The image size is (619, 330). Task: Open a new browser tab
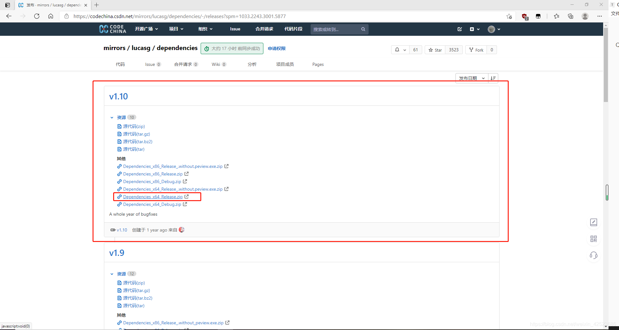tap(97, 5)
